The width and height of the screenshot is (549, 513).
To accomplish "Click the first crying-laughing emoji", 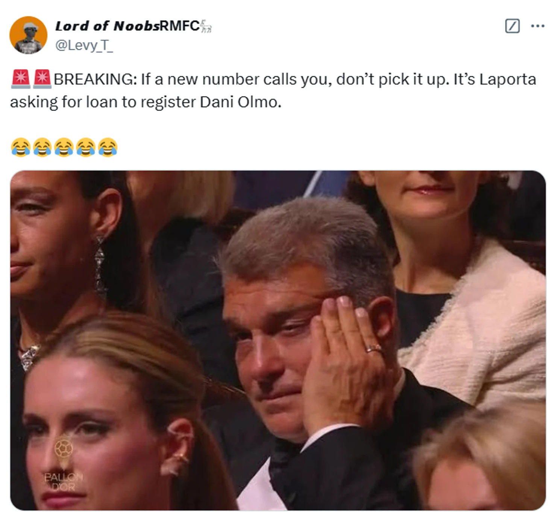I will (x=20, y=147).
